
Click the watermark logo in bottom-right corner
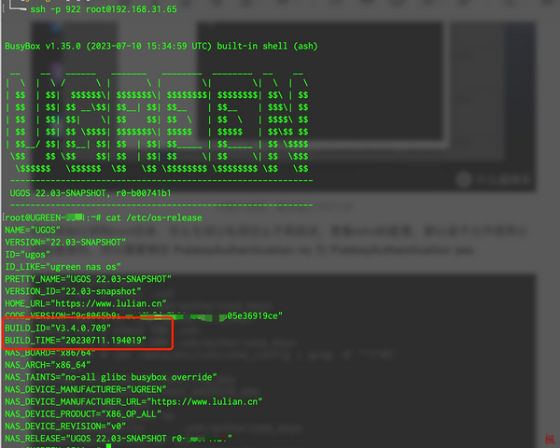551,439
